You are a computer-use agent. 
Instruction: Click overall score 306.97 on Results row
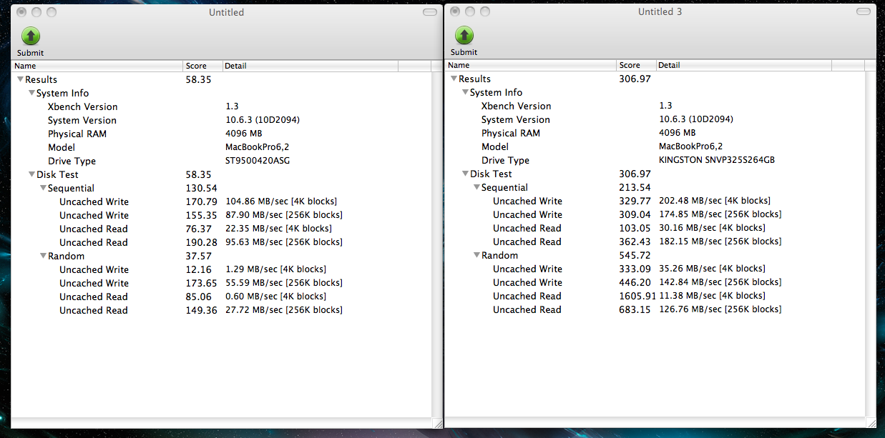(x=635, y=79)
